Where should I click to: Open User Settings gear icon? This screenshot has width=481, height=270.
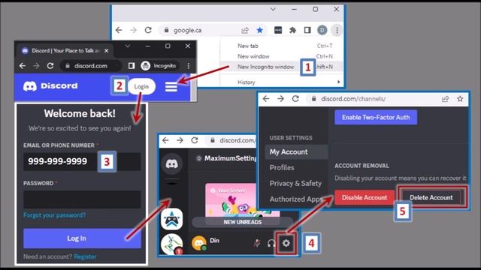tap(286, 243)
